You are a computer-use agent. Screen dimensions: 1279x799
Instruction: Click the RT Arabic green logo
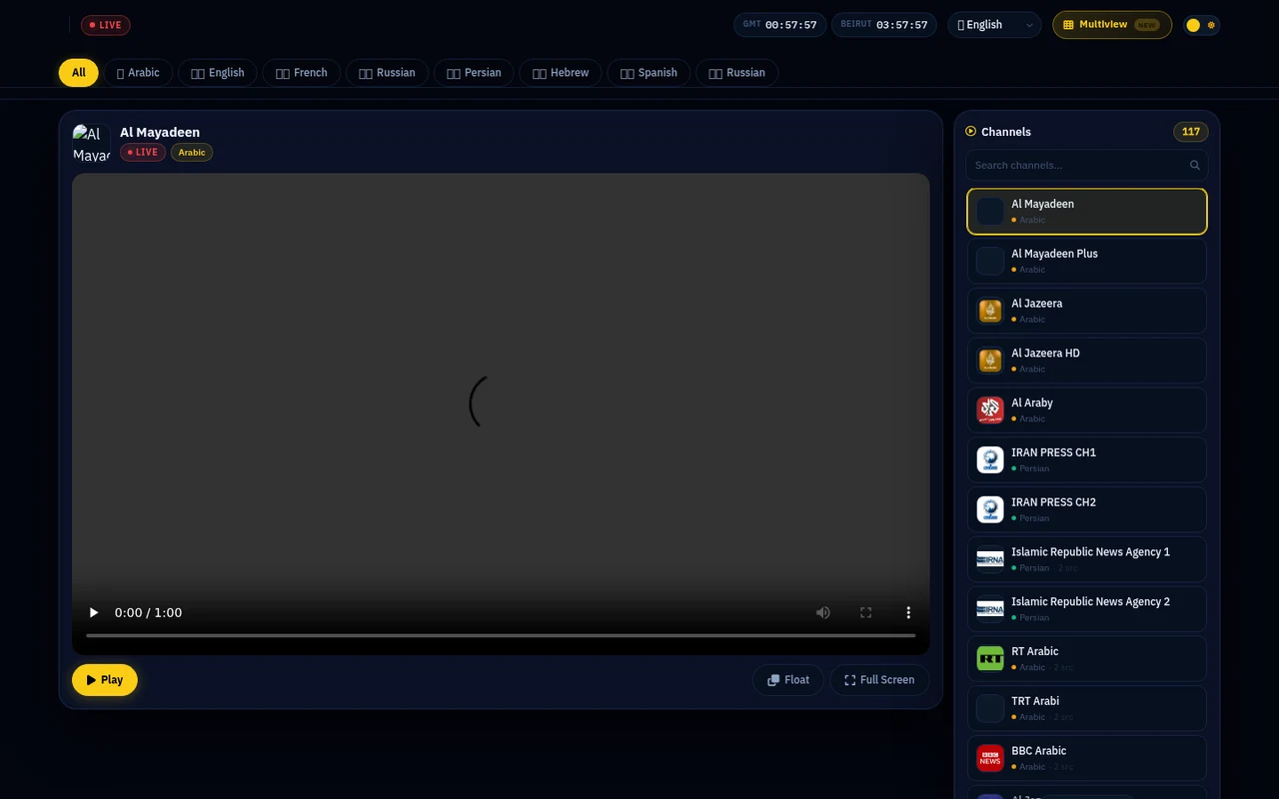click(990, 659)
